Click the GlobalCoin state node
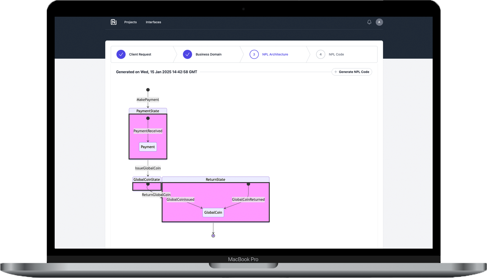Image resolution: width=487 pixels, height=278 pixels. pos(213,212)
